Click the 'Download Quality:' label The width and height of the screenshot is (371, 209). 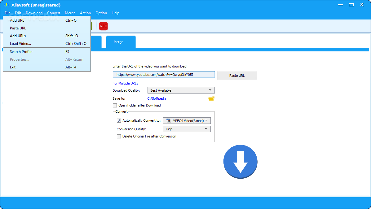click(x=126, y=90)
